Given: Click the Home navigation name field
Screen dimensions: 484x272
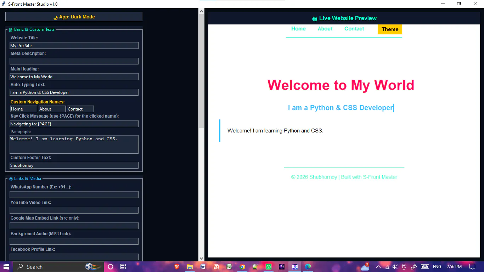Looking at the screenshot, I should [x=23, y=109].
